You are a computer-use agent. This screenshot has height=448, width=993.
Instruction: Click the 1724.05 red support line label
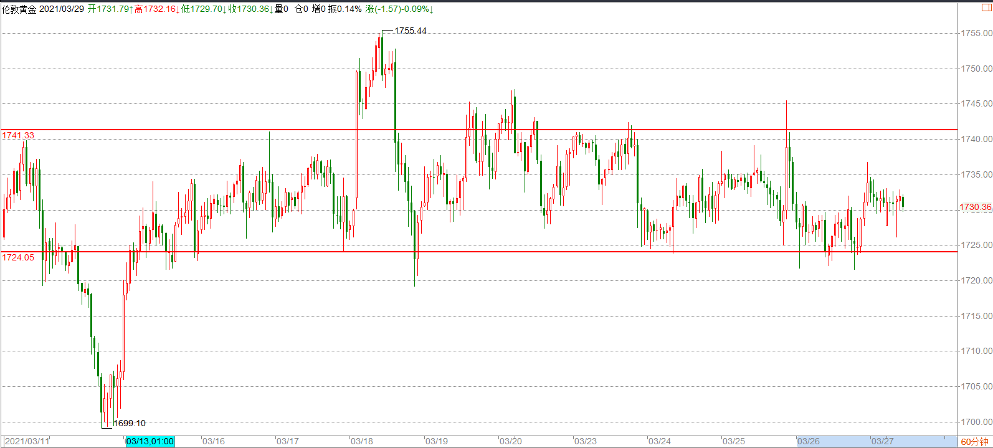coord(18,257)
